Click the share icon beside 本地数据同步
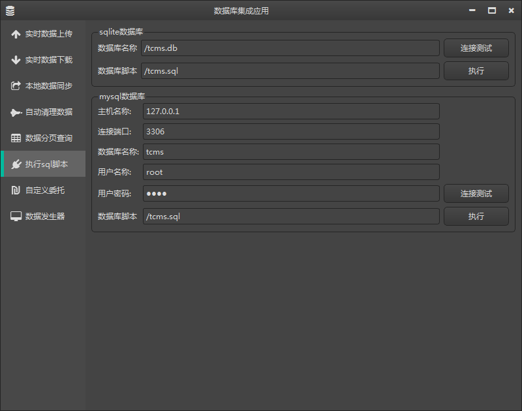The height and width of the screenshot is (411, 522). point(16,86)
